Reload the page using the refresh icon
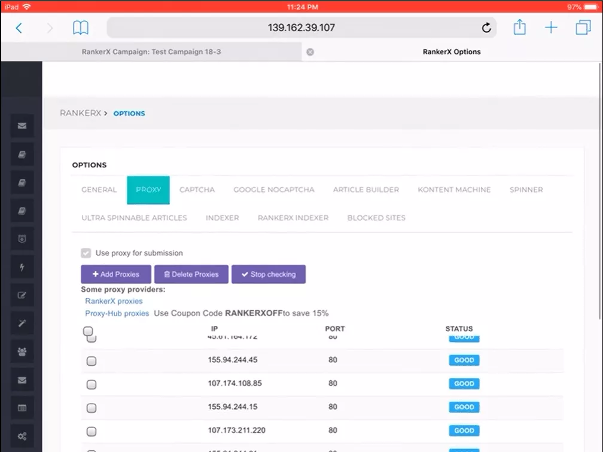This screenshot has width=603, height=452. point(486,28)
